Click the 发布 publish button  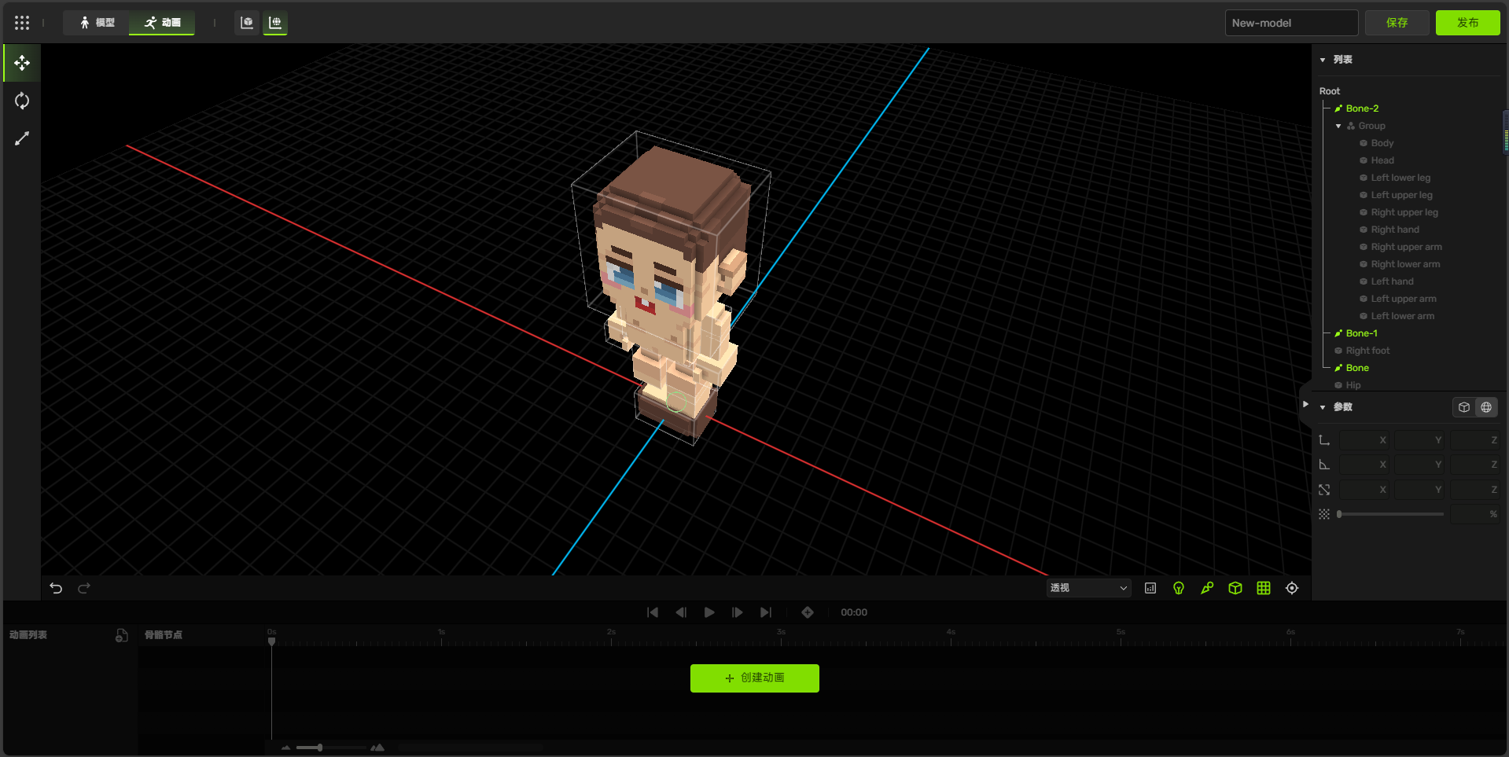click(1467, 23)
